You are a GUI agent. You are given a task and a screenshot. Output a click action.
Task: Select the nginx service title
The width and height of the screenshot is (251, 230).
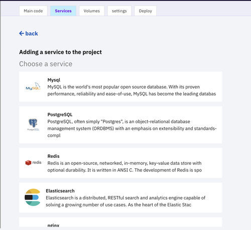53,225
